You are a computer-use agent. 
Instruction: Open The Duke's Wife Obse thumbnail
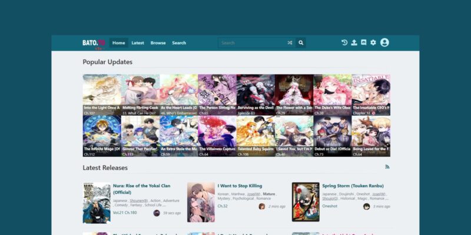[333, 95]
